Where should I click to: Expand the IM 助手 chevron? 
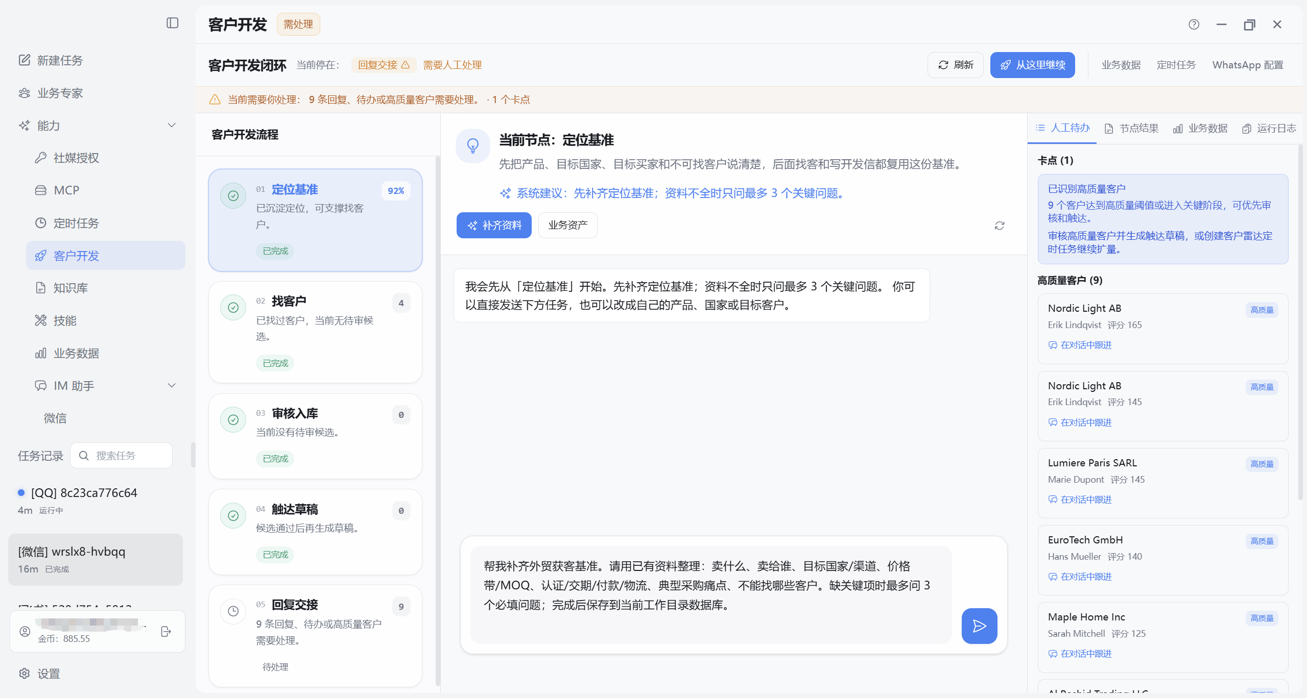tap(172, 386)
